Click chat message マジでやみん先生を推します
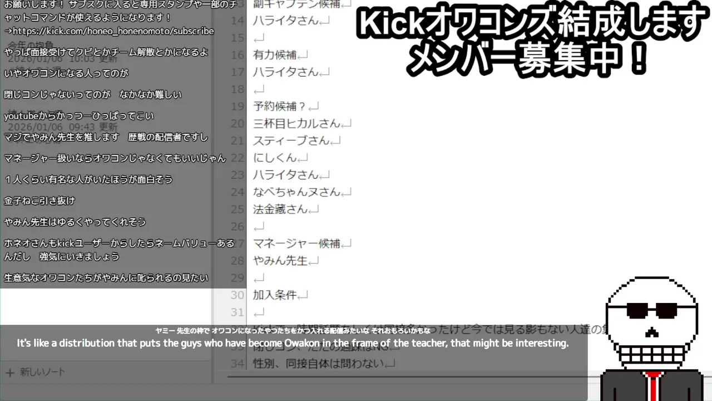712x401 pixels. [x=106, y=137]
